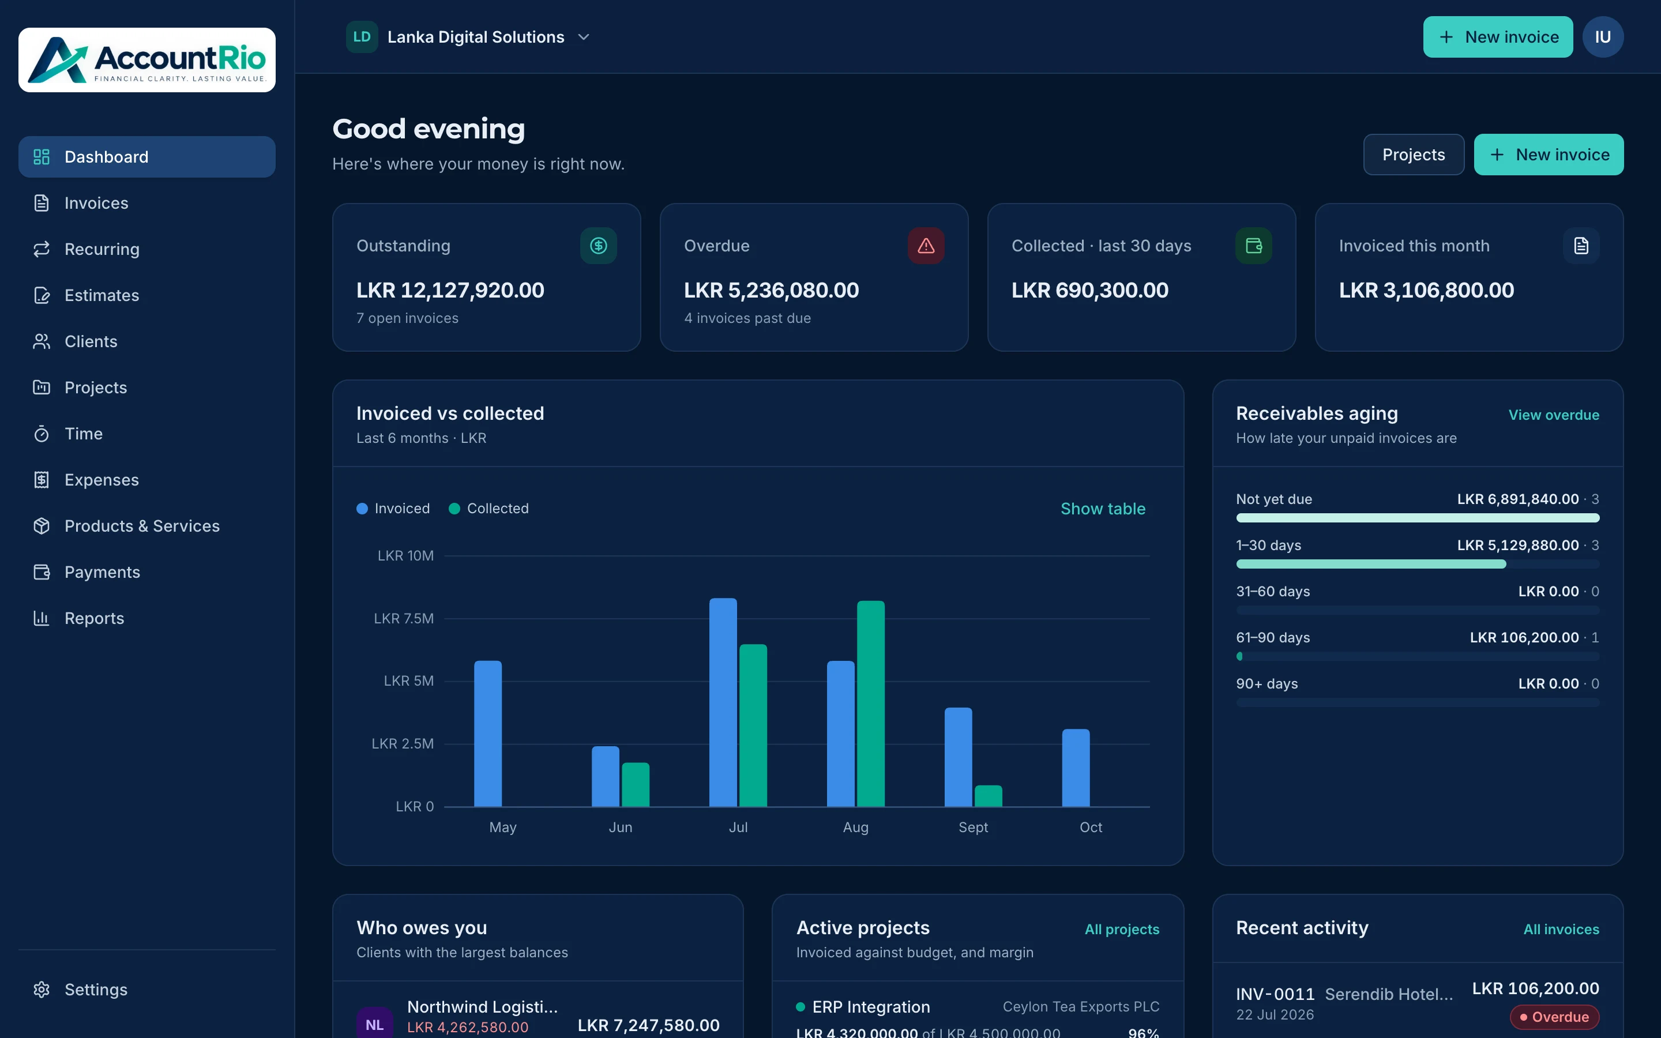Click the Reports bar chart icon in sidebar
The image size is (1661, 1038).
click(41, 618)
